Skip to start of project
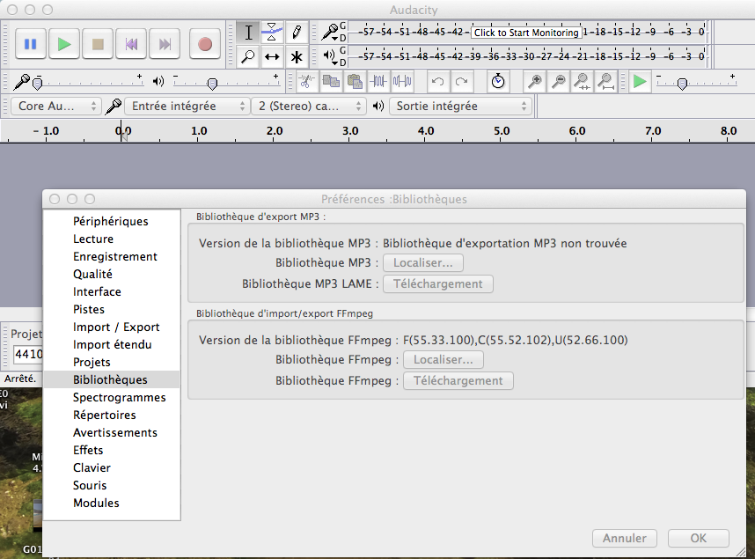 (x=131, y=44)
